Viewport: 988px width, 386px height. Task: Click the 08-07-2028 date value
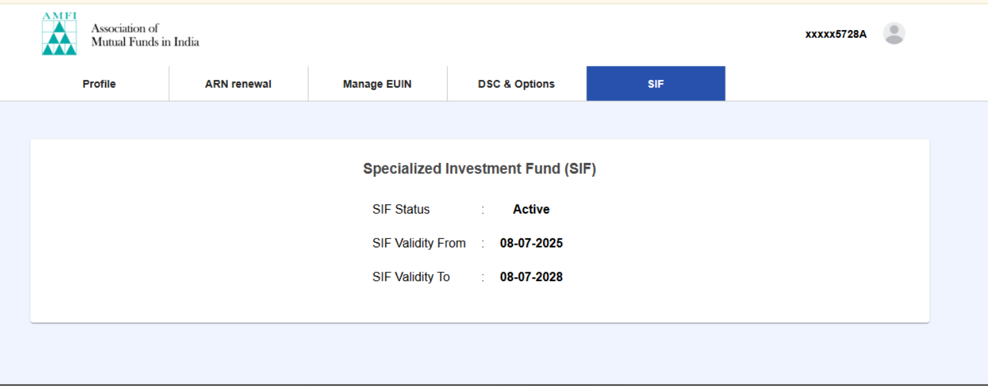click(x=531, y=277)
